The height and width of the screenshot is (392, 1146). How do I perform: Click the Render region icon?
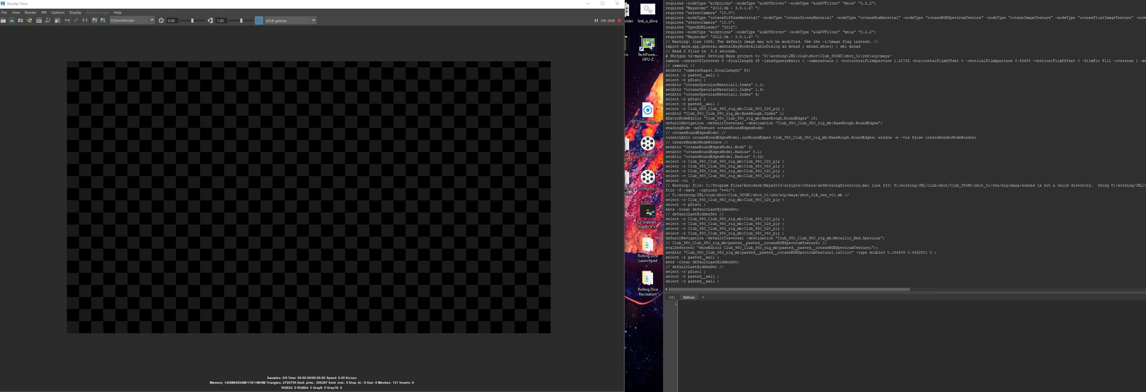point(12,20)
